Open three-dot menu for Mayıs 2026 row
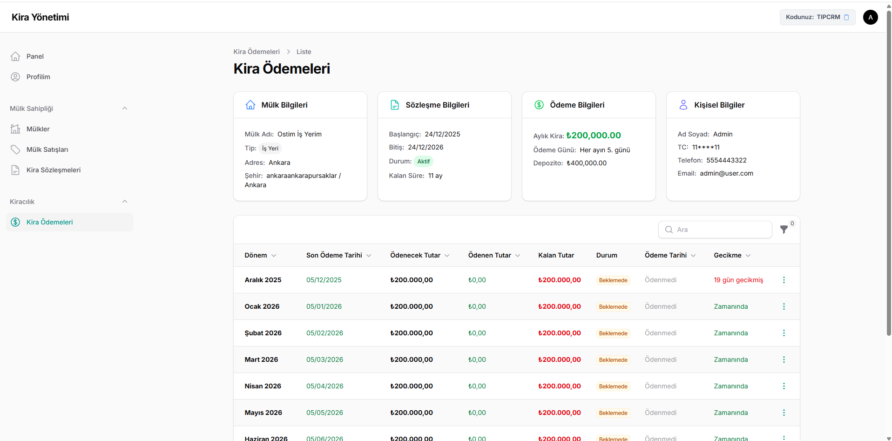Screen dimensions: 892x441 [x=784, y=413]
